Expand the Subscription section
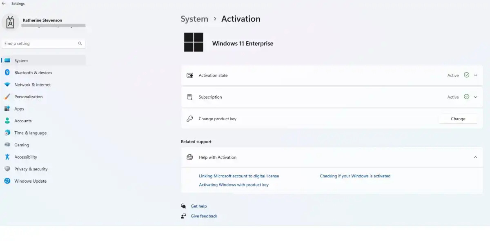The height and width of the screenshot is (241, 490). 475,97
